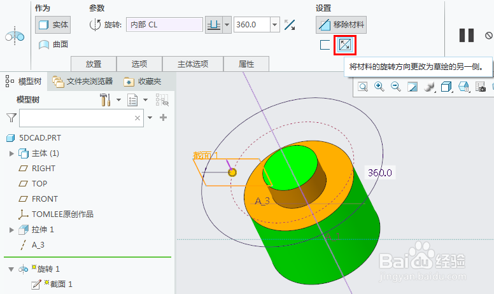Switch to the 模型树 model tree tab
This screenshot has height=294, width=494.
(x=24, y=81)
